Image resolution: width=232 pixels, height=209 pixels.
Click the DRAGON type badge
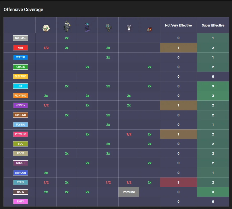[x=20, y=173]
